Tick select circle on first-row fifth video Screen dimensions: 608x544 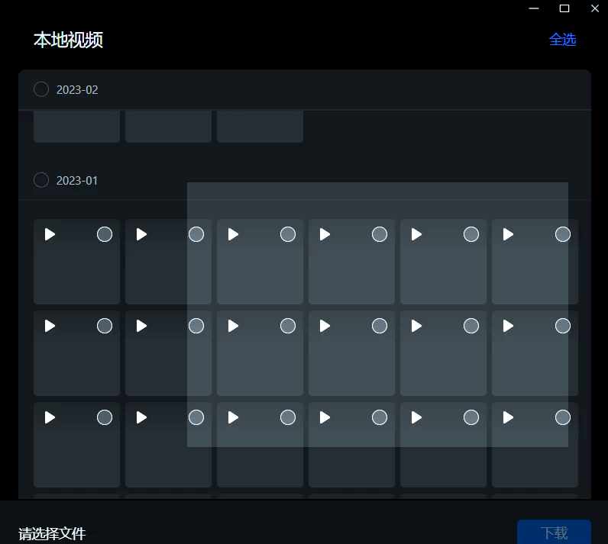[x=471, y=234]
